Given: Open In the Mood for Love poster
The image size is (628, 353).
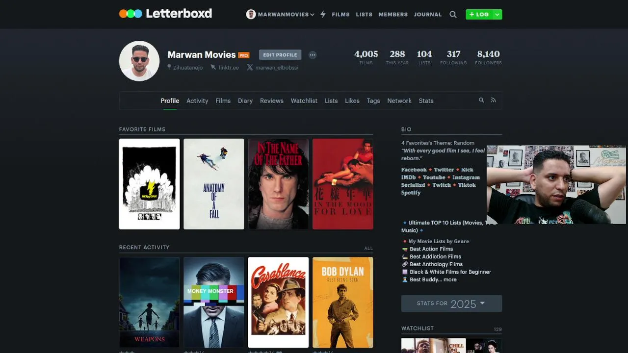Looking at the screenshot, I should (343, 184).
